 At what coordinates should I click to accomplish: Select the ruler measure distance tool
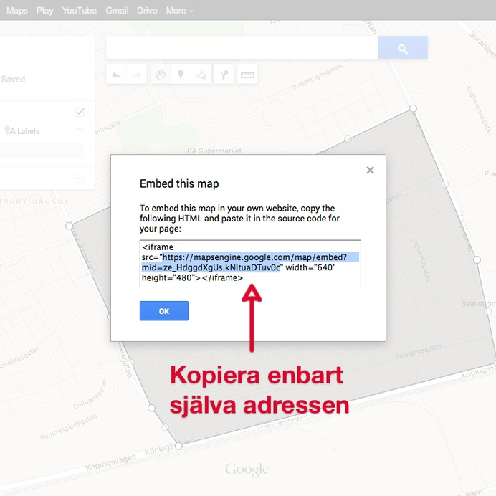[x=247, y=75]
